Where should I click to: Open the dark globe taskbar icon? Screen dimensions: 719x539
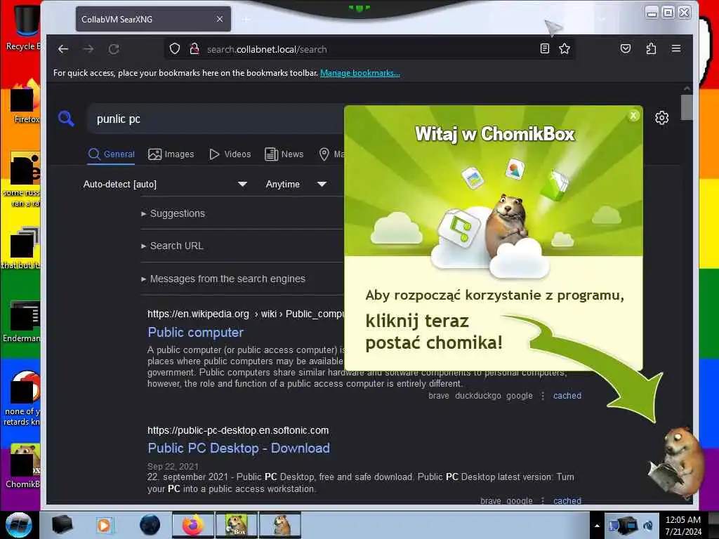150,525
